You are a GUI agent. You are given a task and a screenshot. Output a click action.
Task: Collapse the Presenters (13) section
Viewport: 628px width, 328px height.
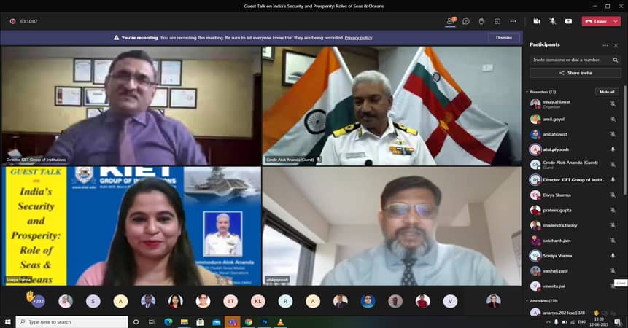coord(527,92)
